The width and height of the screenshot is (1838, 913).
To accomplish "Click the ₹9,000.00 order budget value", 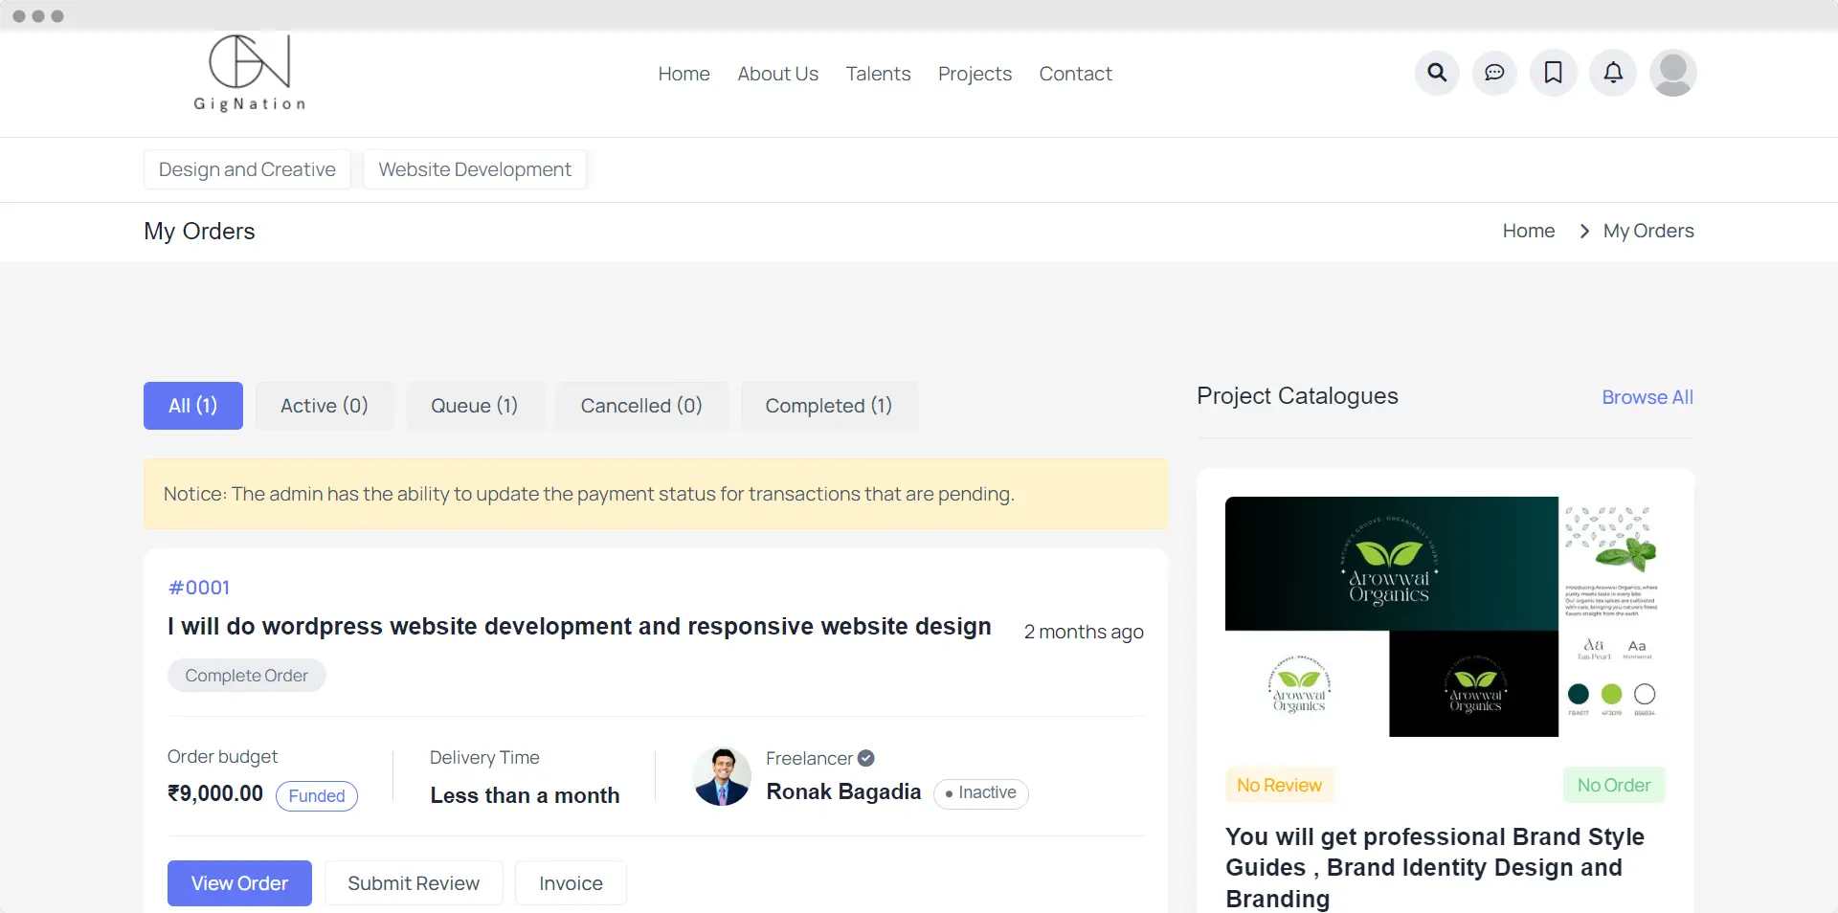I will coord(215,793).
